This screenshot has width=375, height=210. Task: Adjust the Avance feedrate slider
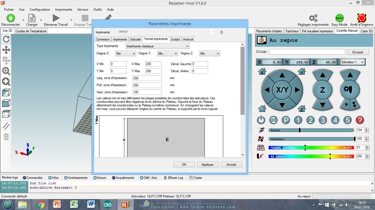[311, 130]
